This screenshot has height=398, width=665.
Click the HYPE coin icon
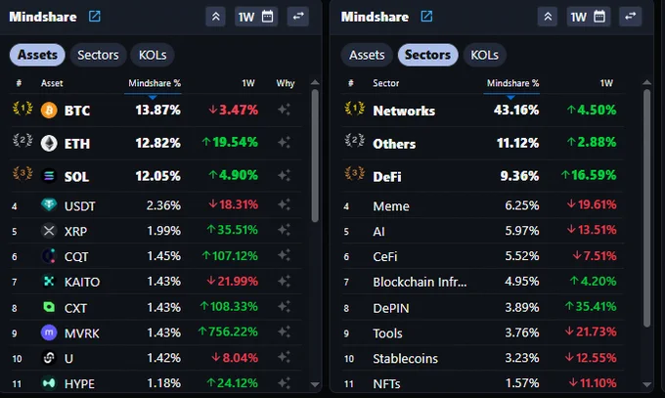49,383
